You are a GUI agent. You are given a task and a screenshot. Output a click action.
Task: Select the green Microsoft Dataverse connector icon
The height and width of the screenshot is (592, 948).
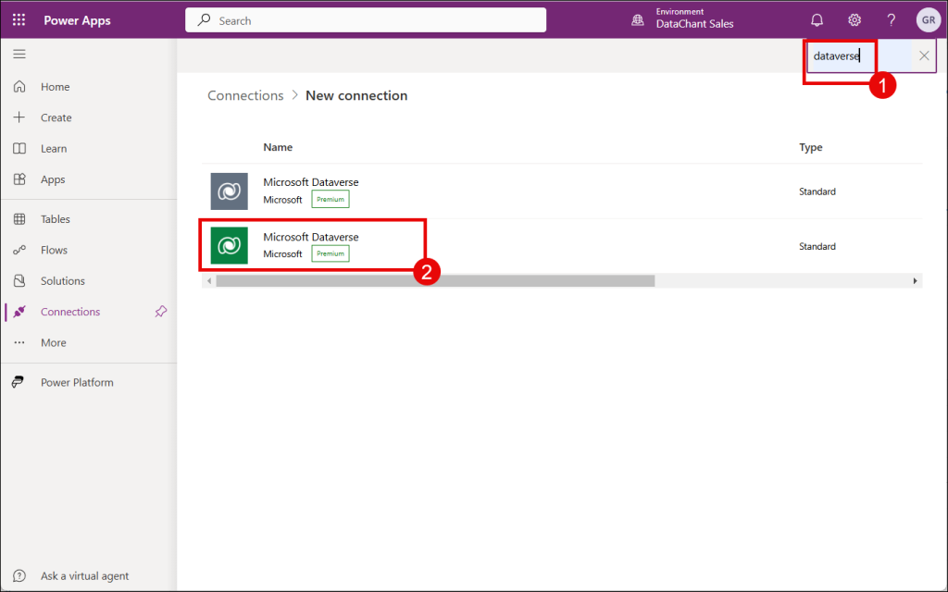coord(229,246)
